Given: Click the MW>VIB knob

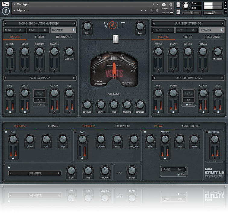Looking at the screenshot, I should tap(127, 105).
